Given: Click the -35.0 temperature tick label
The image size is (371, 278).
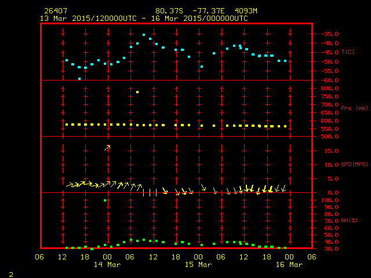Looking at the screenshot, I should 330,34.
